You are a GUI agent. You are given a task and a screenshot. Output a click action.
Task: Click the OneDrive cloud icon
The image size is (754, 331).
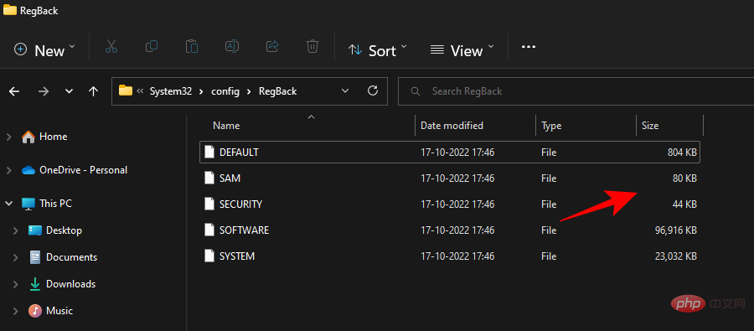28,170
